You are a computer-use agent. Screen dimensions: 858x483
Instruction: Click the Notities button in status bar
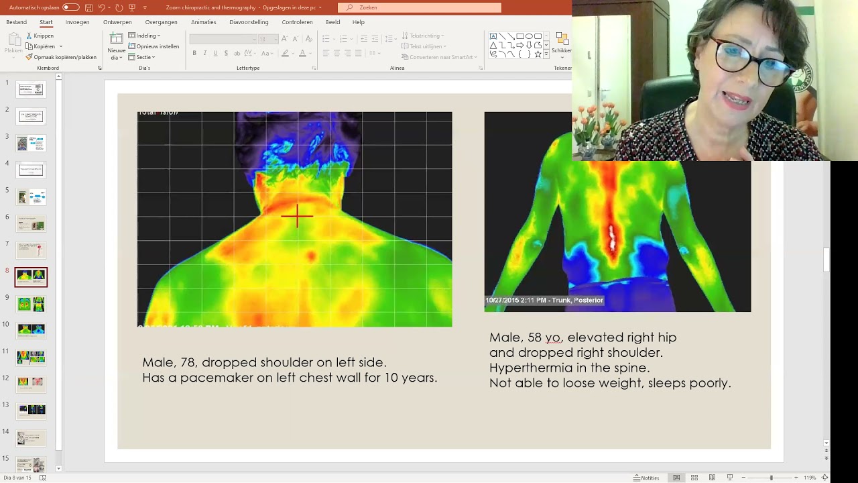tap(646, 478)
